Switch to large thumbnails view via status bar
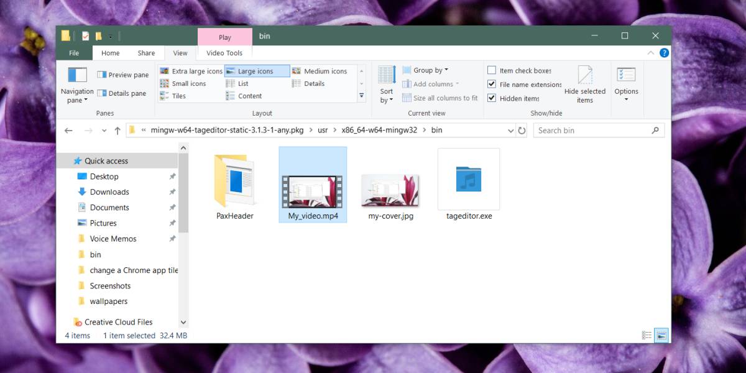 661,336
